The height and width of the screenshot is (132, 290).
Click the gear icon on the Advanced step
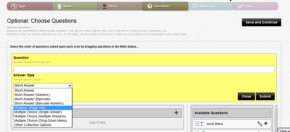pyautogui.click(x=195, y=6)
